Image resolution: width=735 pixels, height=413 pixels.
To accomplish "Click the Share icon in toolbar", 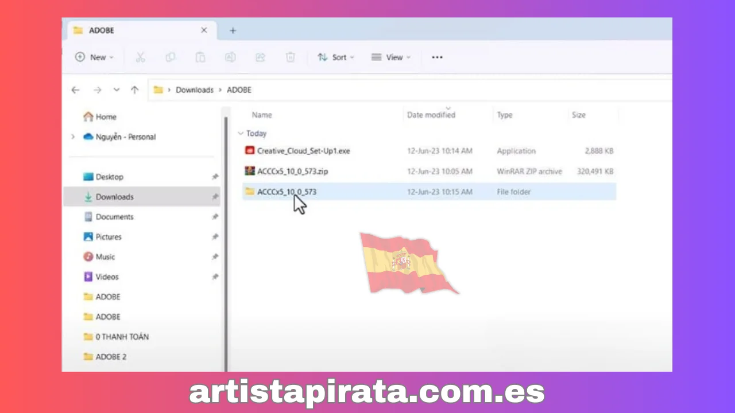I will pyautogui.click(x=260, y=57).
